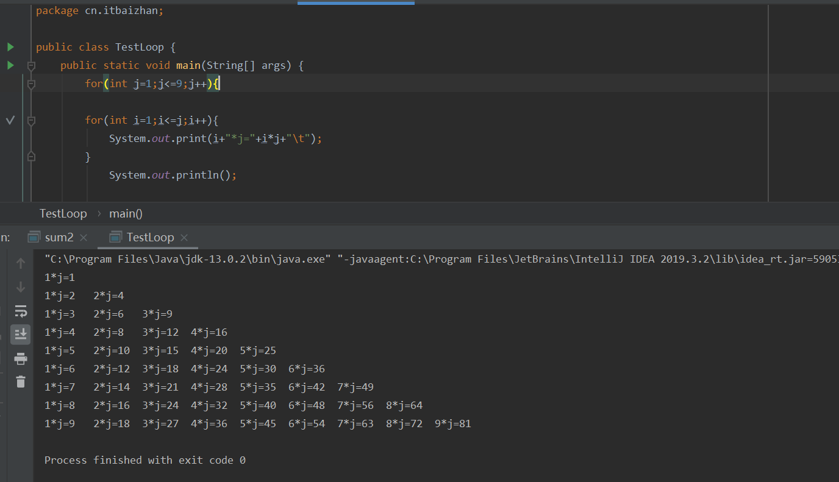Close the sum2 run tab

[x=84, y=238]
